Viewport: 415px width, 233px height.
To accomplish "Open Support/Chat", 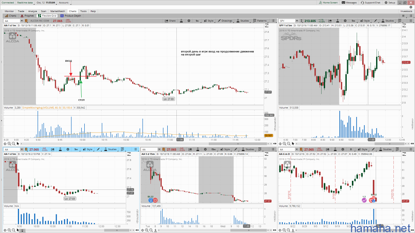I will 370,3.
